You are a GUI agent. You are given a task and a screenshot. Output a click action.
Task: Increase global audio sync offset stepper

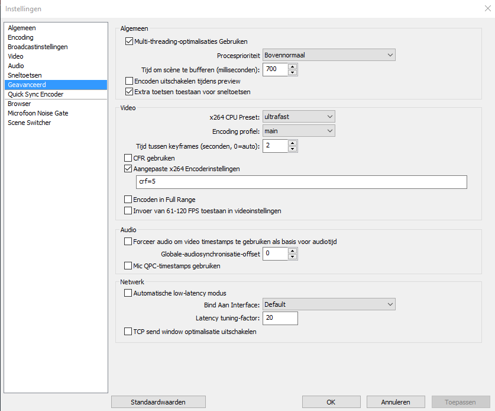[293, 251]
